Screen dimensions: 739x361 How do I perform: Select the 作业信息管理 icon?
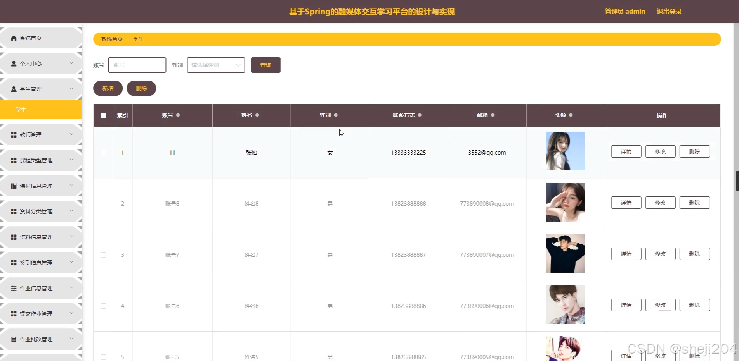pyautogui.click(x=13, y=288)
